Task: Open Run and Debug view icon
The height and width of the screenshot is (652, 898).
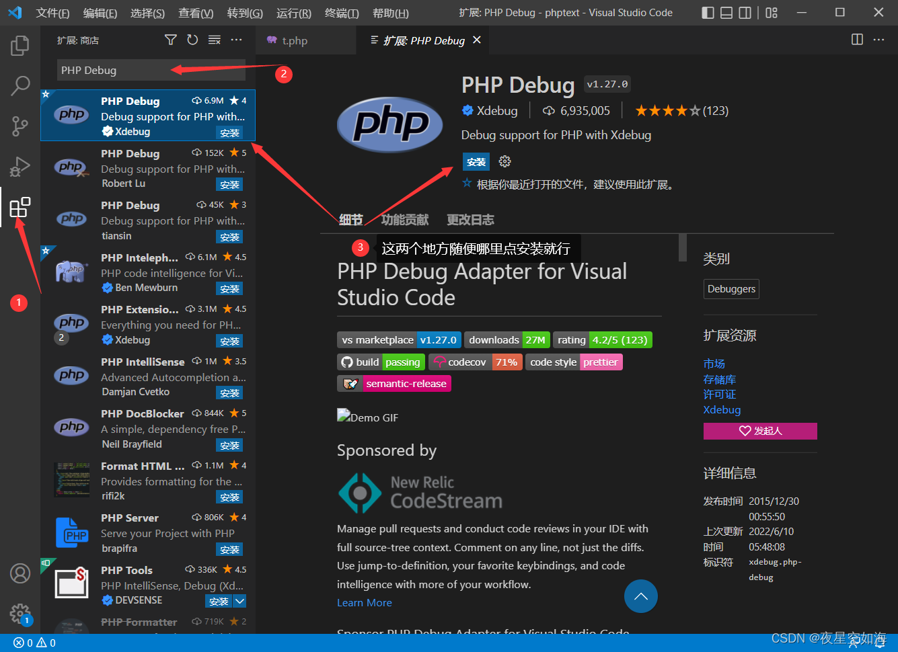Action: pyautogui.click(x=20, y=166)
